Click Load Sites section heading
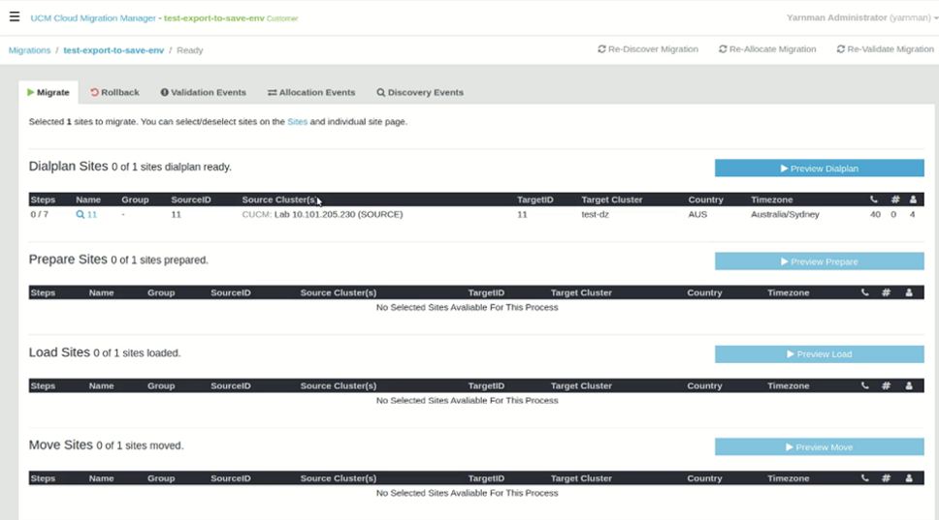This screenshot has width=939, height=520. (x=59, y=352)
